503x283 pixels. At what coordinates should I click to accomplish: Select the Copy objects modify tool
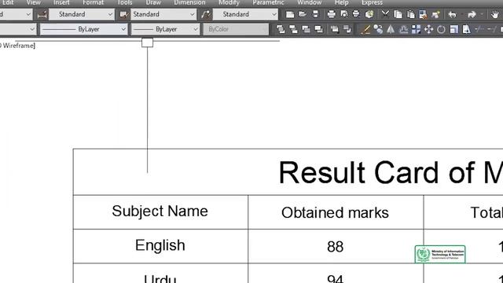coord(378,30)
